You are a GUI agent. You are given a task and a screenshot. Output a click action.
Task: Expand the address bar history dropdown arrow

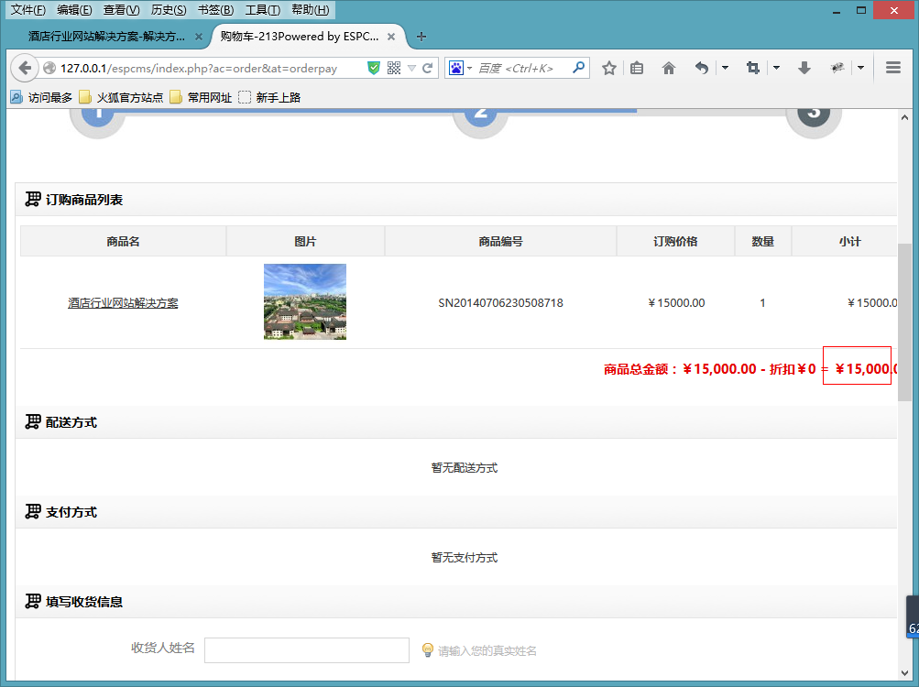click(x=411, y=69)
